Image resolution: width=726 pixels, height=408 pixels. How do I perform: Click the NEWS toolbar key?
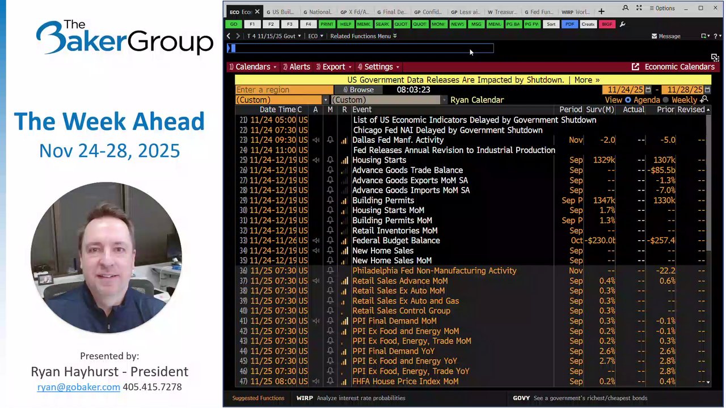[x=457, y=24]
